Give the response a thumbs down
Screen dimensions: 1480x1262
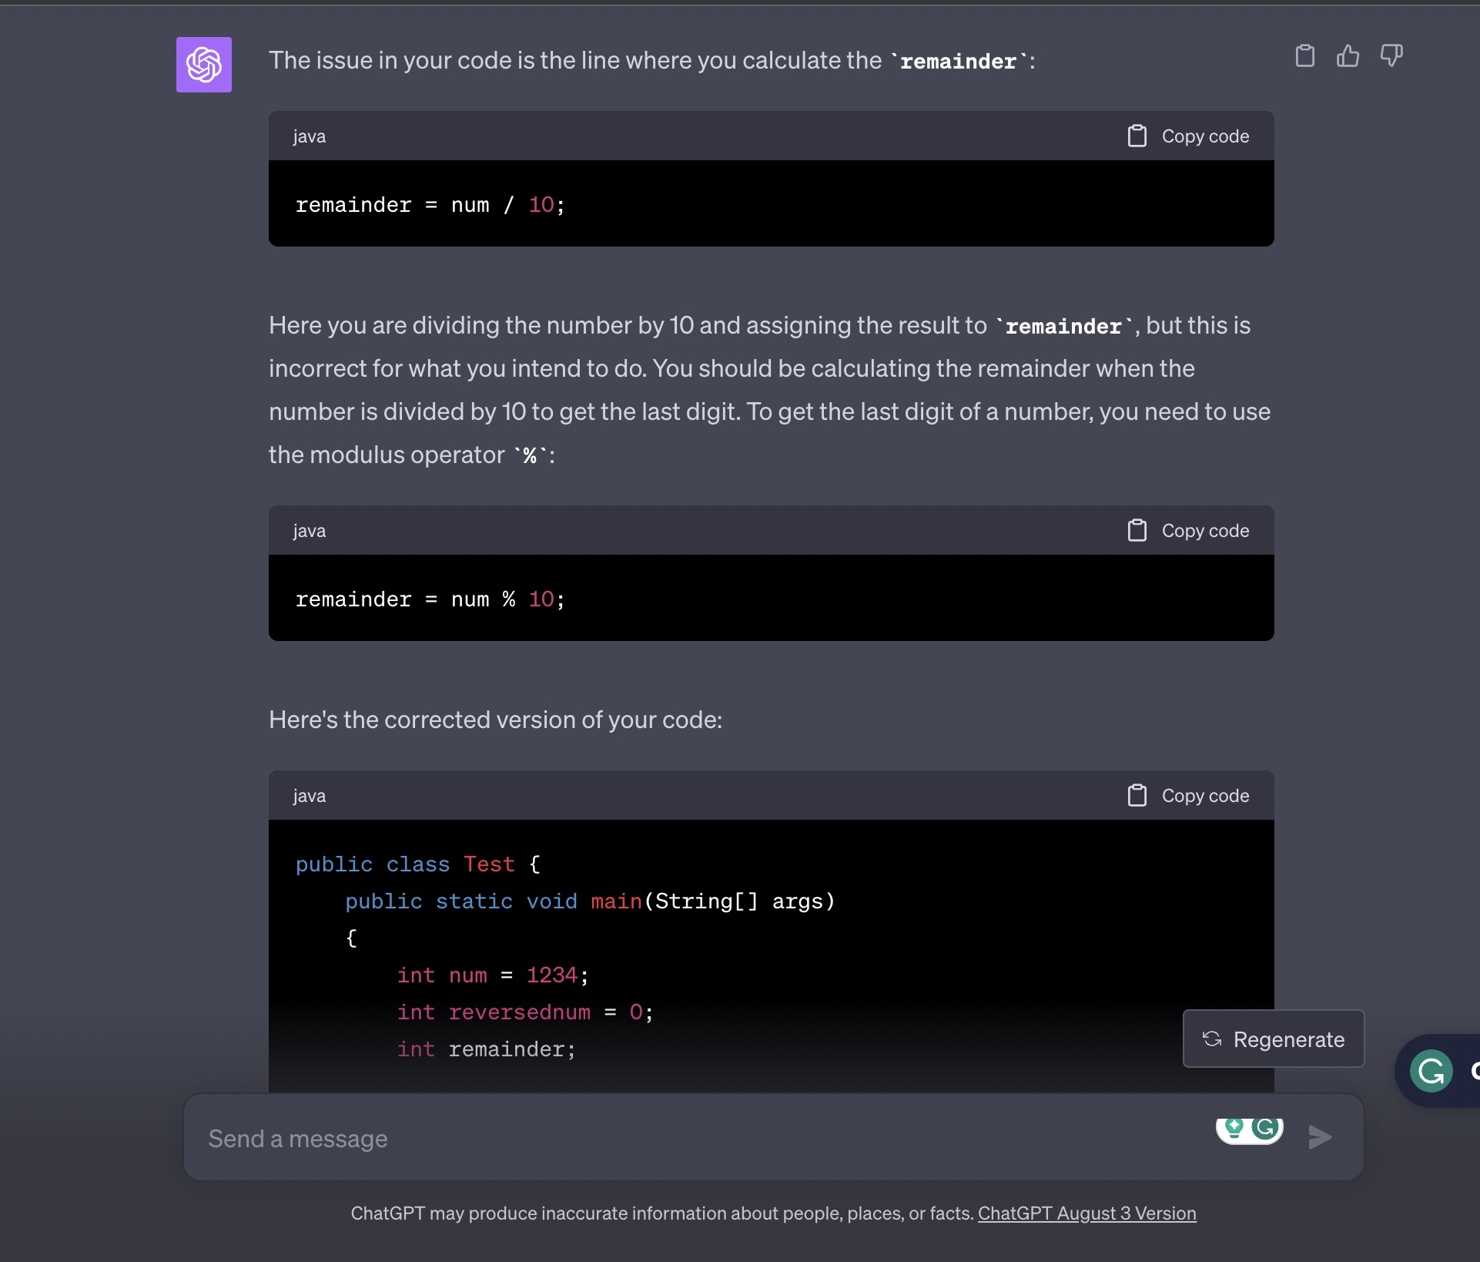[1391, 55]
